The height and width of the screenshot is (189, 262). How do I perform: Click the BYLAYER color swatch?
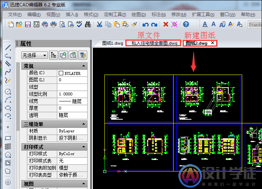point(61,73)
